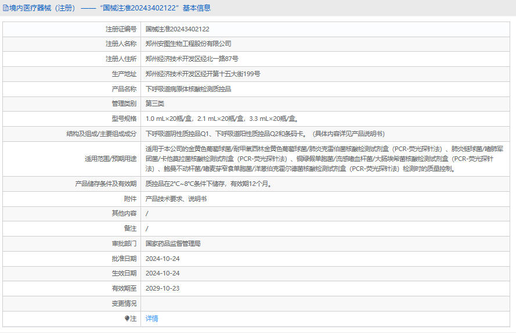Click the 注册证编号 label
The width and height of the screenshot is (516, 333).
121,29
